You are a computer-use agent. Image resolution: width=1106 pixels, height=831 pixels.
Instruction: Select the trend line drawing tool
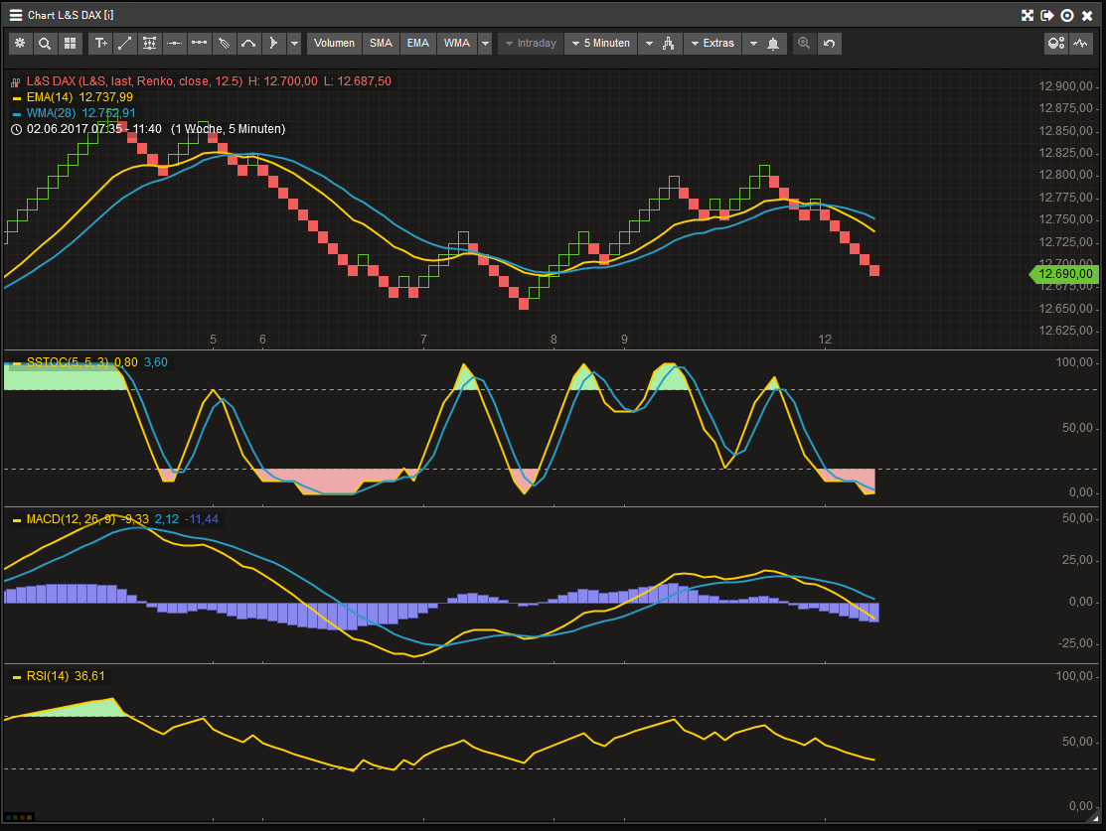click(x=125, y=44)
